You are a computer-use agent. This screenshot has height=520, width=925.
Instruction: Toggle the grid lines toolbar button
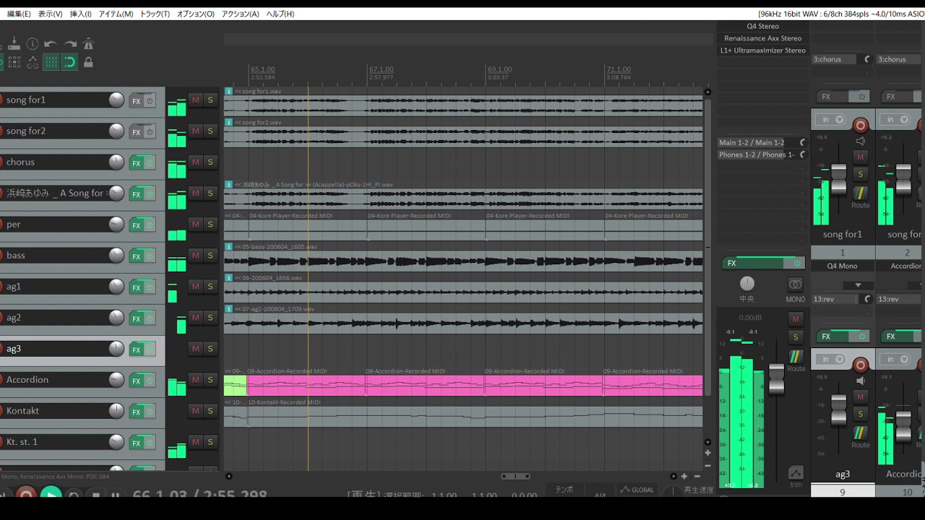coord(51,63)
